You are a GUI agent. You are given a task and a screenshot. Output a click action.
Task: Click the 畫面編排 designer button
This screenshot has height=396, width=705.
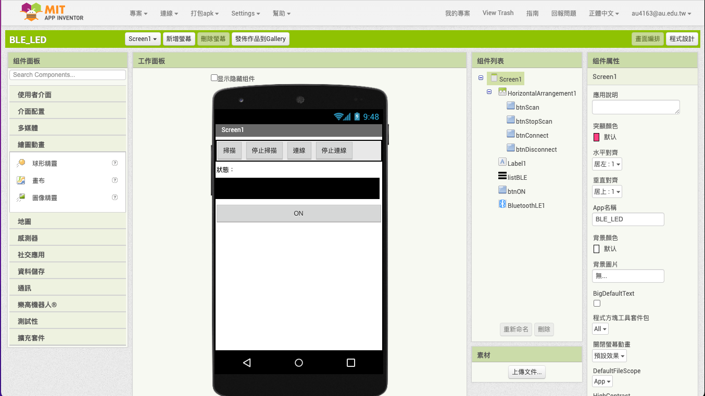pyautogui.click(x=648, y=39)
